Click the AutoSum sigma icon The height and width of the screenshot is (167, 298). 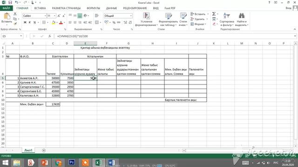point(214,14)
